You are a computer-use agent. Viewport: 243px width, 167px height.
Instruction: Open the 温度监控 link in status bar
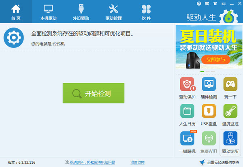(137, 162)
